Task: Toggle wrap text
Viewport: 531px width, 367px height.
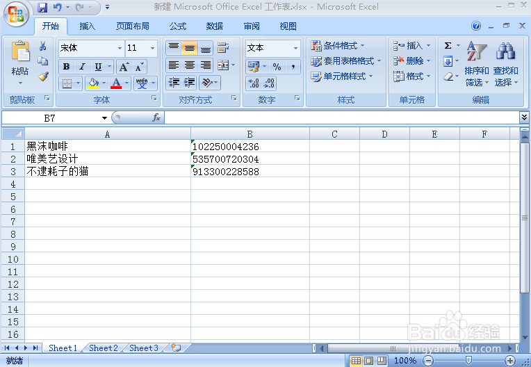Action: click(223, 48)
